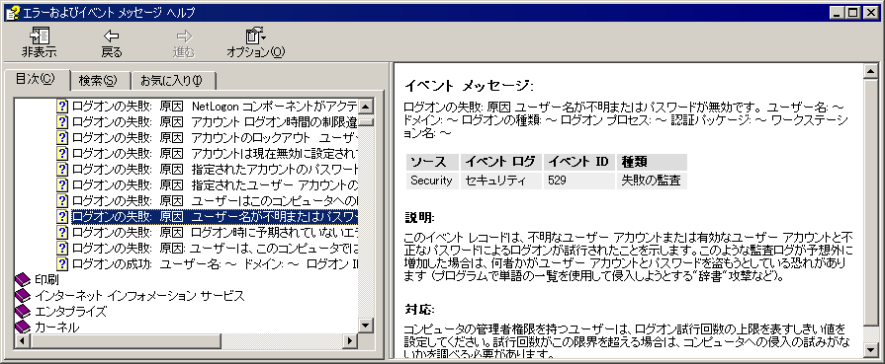
Task: Click the エンタプライズ book icon
Action: coord(23,311)
